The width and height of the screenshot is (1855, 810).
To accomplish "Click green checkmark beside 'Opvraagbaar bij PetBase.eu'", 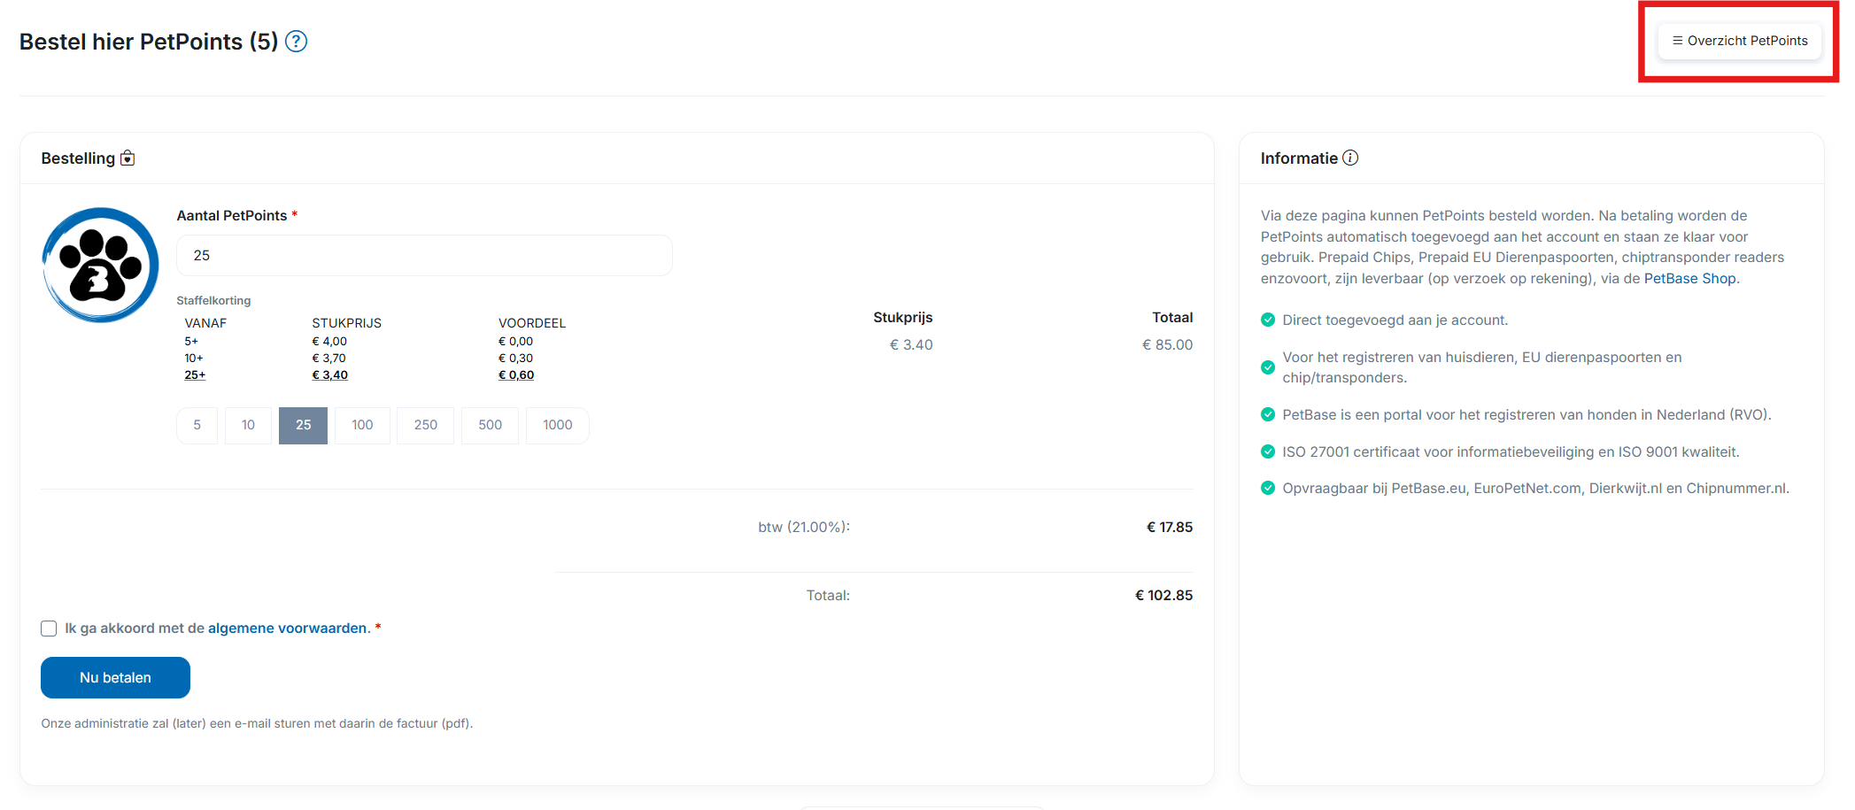I will [1268, 489].
